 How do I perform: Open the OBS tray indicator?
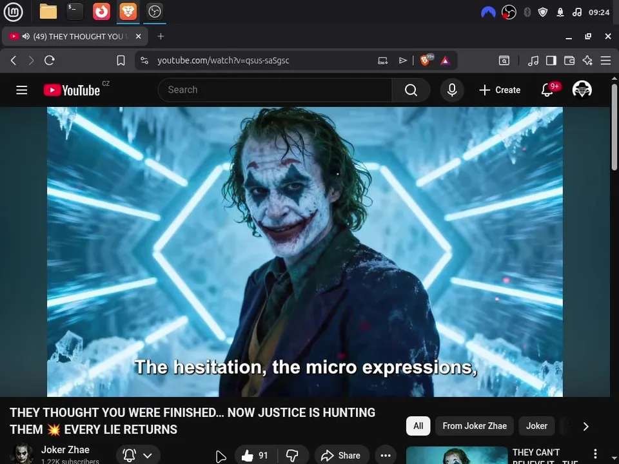tap(509, 12)
